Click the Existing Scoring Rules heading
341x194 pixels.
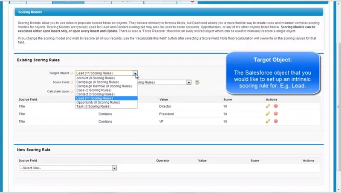(38, 60)
